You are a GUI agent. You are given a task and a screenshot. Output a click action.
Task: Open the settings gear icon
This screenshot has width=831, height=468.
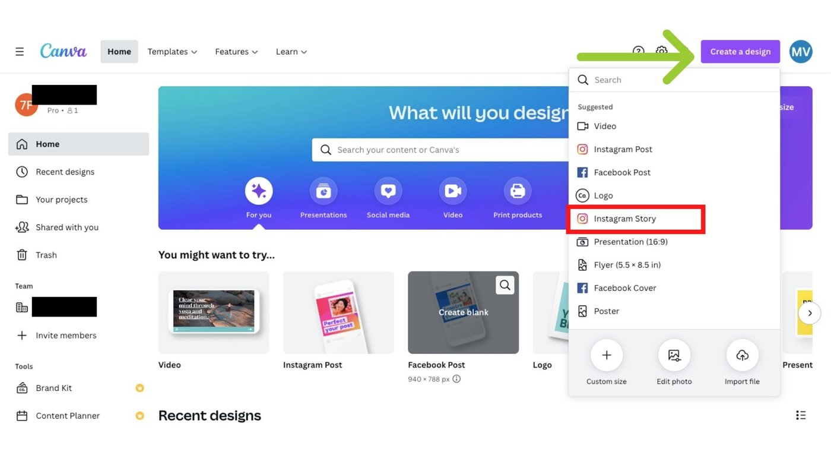pos(661,51)
